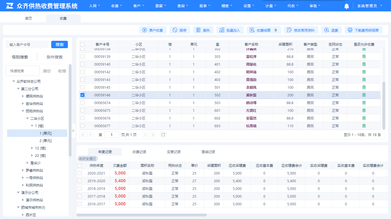The image size is (391, 219).
Task: Check the row for customer 00059140
Action: tap(82, 64)
